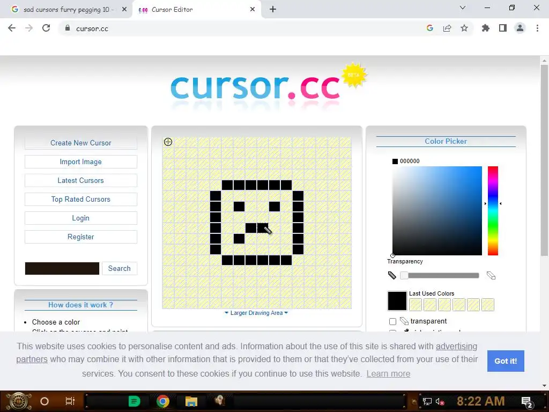The height and width of the screenshot is (412, 549).
Task: Click the 8:22 AM taskbar clock
Action: 480,401
